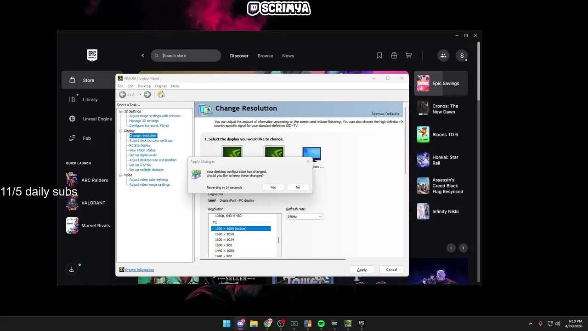Click No to revert the display changes
Screen dimensions: 588x331
coord(298,187)
